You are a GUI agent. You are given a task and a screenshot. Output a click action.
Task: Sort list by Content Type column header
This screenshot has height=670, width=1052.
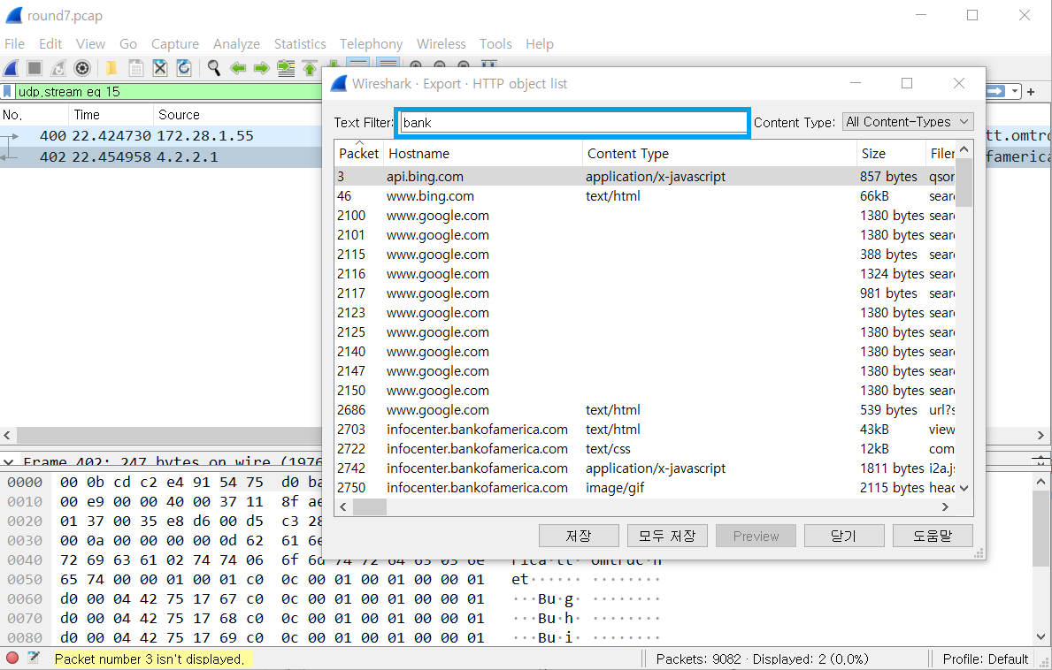click(x=720, y=154)
